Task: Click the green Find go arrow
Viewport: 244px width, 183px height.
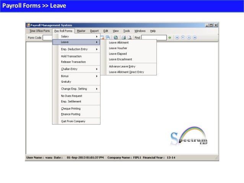Action: (170, 37)
